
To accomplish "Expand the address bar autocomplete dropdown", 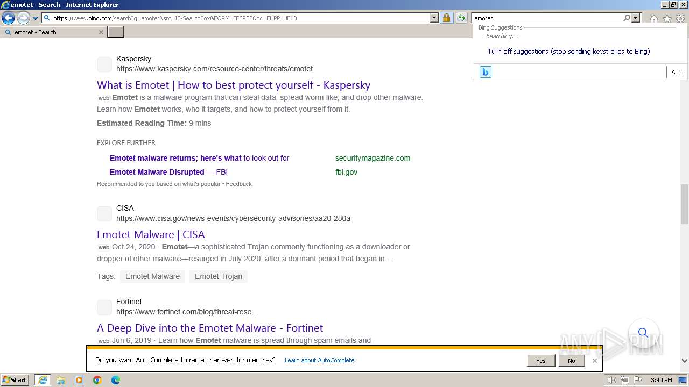I will [x=434, y=18].
